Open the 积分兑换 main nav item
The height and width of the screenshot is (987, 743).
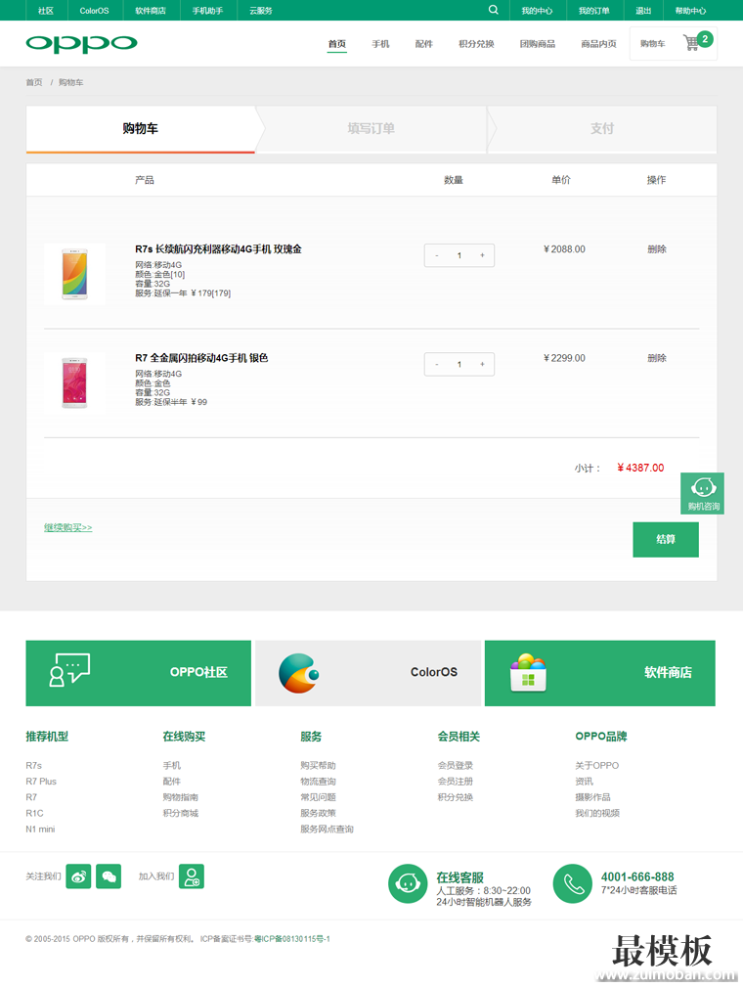tap(476, 44)
